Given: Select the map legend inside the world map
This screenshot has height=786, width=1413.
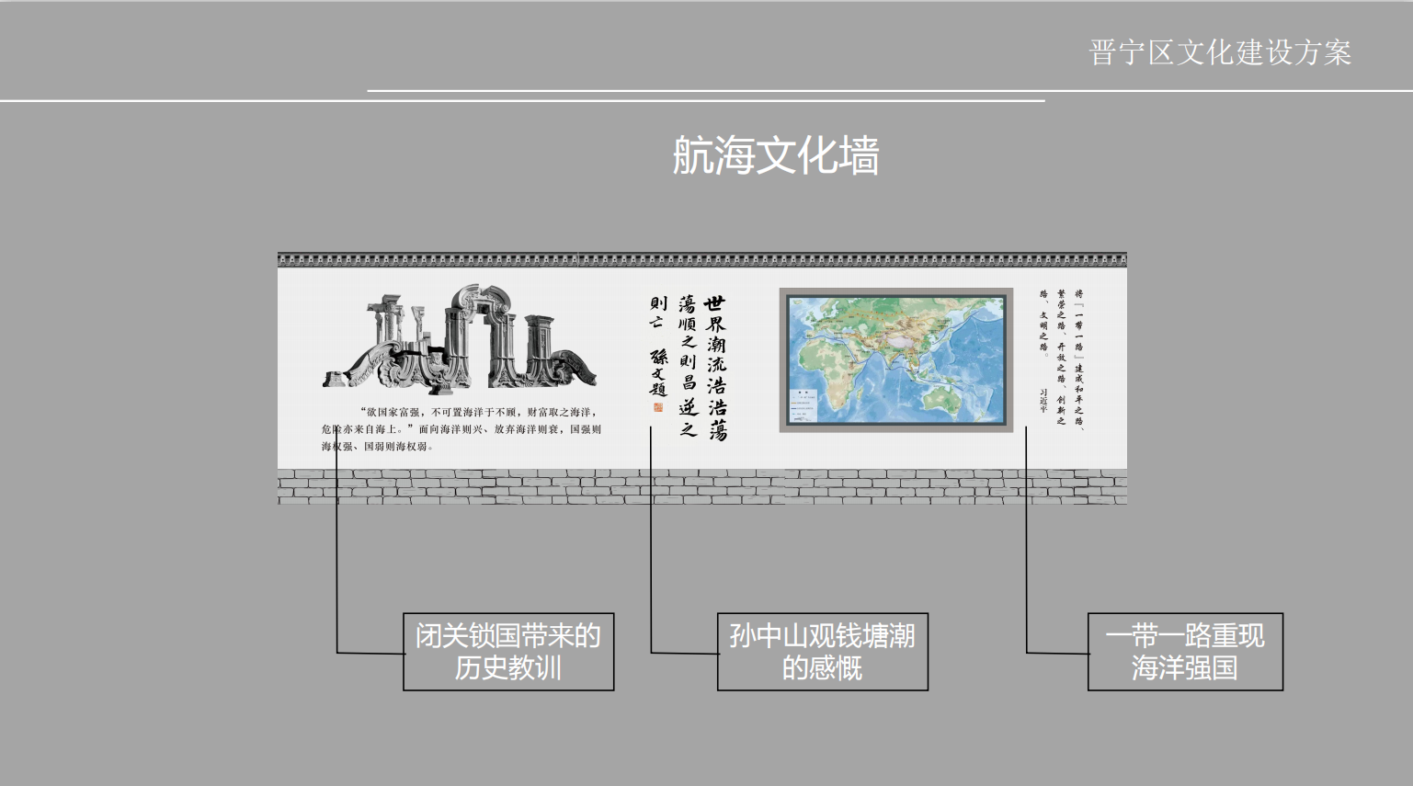Looking at the screenshot, I should click(x=804, y=406).
